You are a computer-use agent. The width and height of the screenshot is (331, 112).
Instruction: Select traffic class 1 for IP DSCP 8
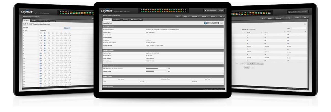[45, 53]
